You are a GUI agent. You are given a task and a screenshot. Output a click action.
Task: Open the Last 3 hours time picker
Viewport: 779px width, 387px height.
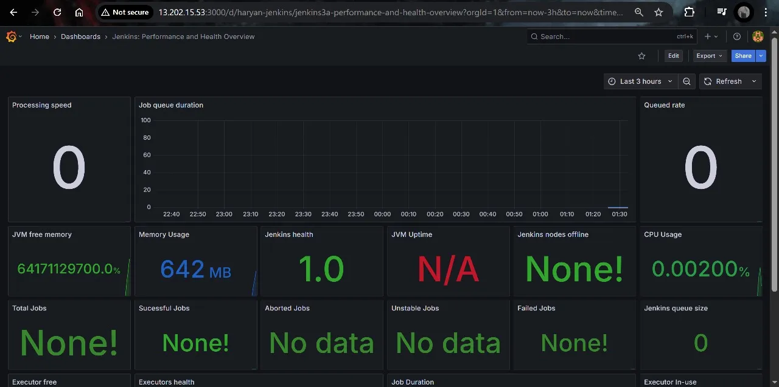tap(640, 81)
